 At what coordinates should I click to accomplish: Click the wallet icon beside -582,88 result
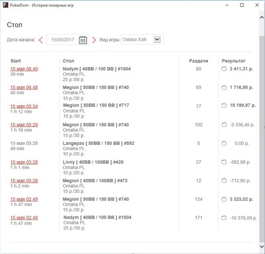[224, 162]
